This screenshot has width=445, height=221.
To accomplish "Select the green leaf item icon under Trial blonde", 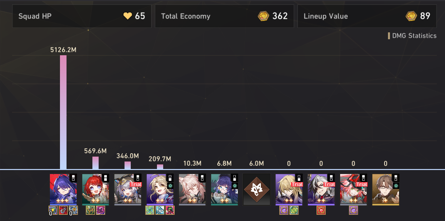I will [x=294, y=210].
